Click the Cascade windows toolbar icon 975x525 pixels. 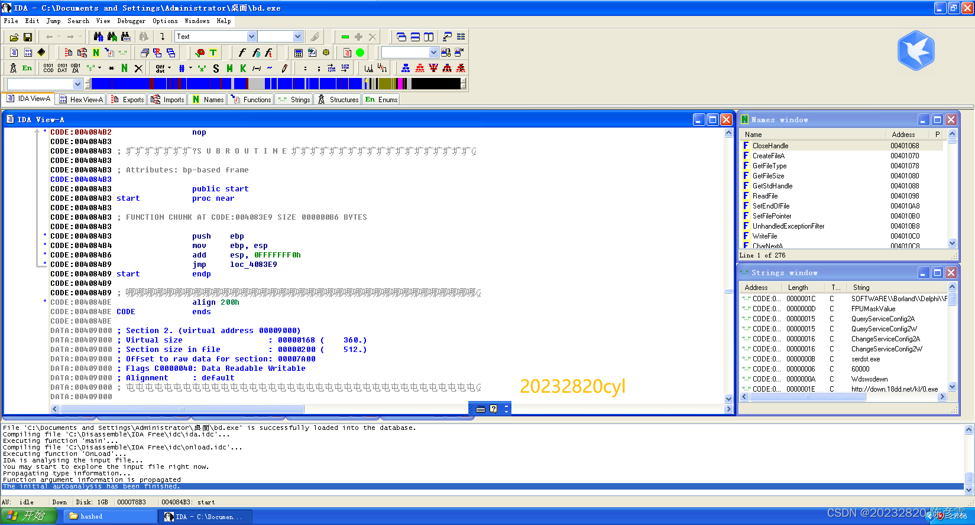pos(401,37)
